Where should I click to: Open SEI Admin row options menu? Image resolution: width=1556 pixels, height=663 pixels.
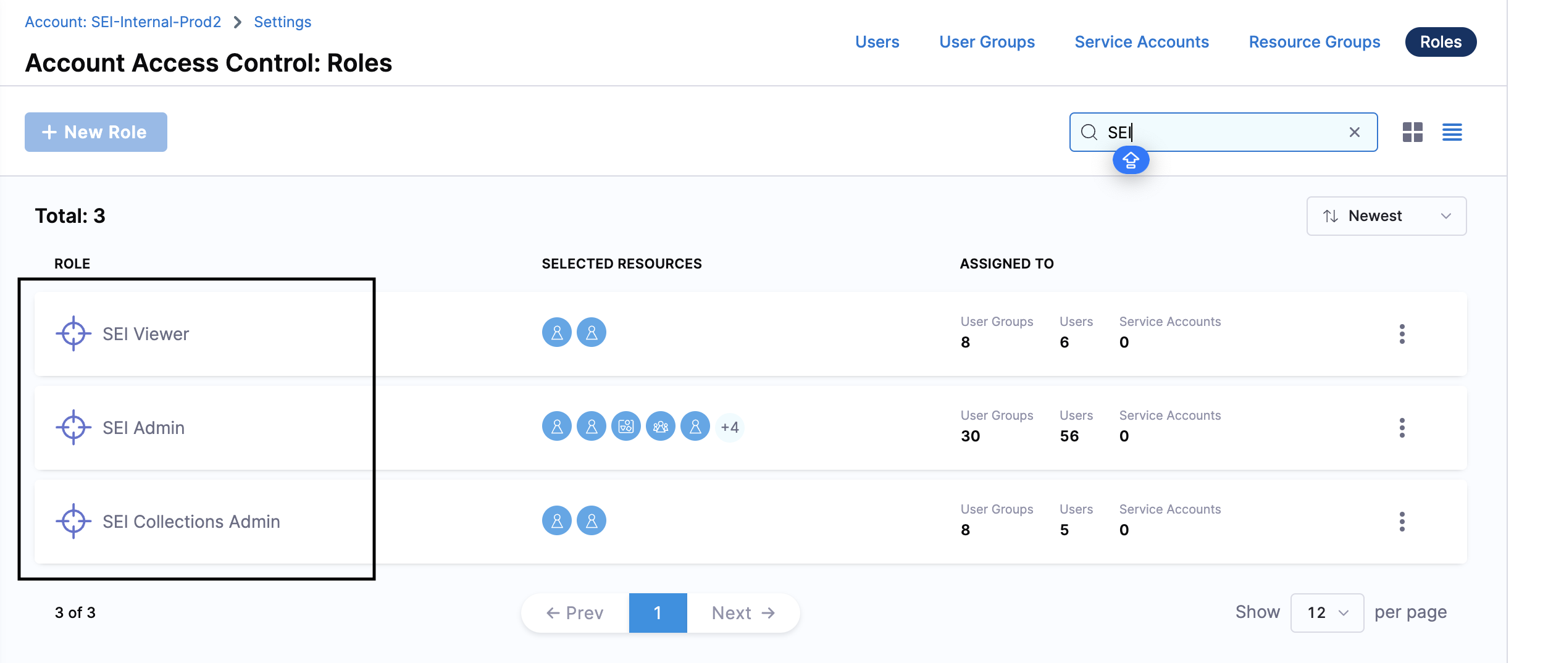tap(1402, 428)
